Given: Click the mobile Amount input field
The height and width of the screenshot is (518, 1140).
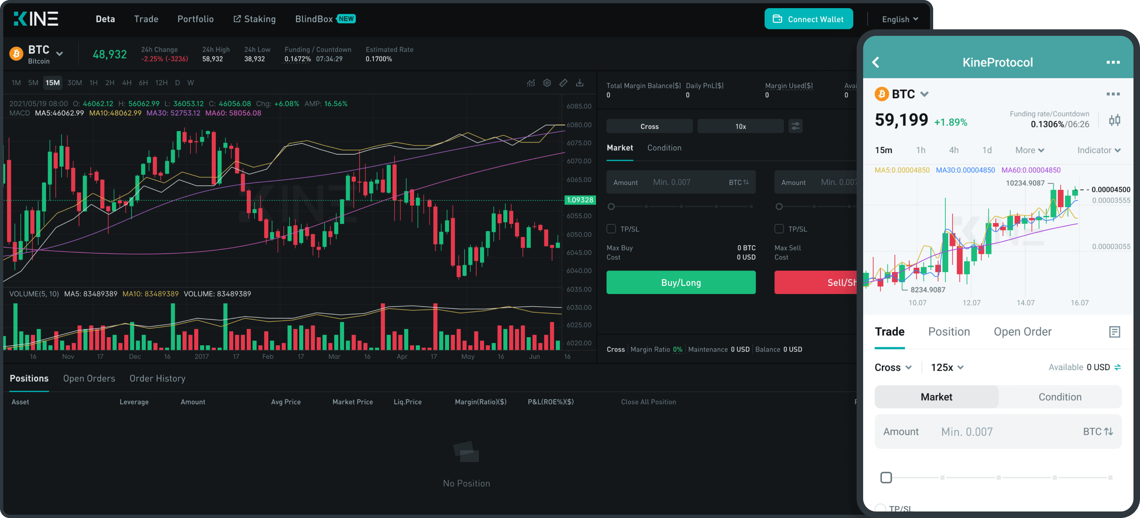Looking at the screenshot, I should (x=998, y=432).
